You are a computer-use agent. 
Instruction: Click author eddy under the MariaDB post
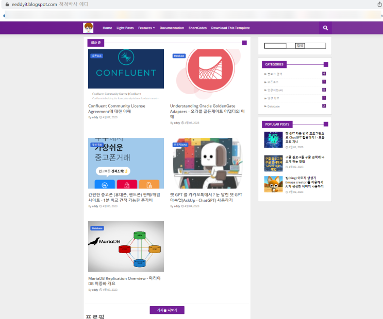point(95,290)
